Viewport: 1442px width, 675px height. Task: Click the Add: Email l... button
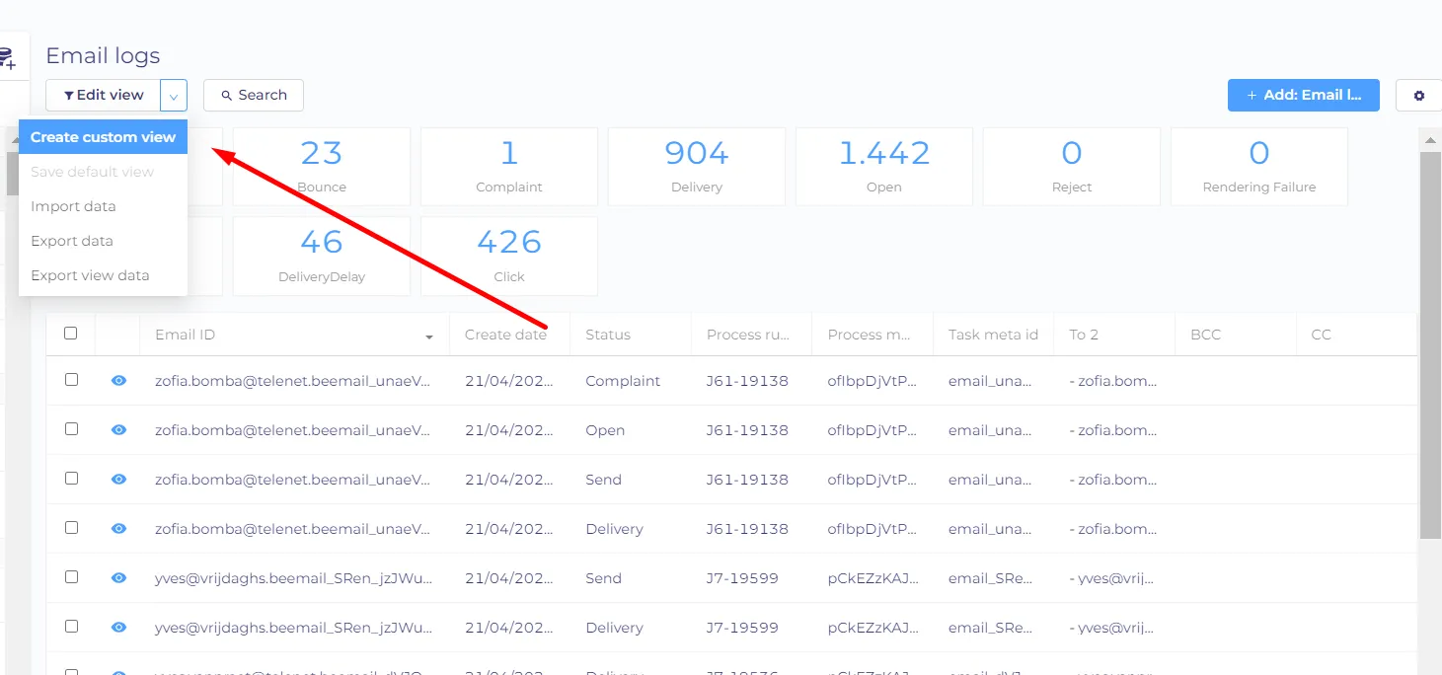pyautogui.click(x=1304, y=96)
